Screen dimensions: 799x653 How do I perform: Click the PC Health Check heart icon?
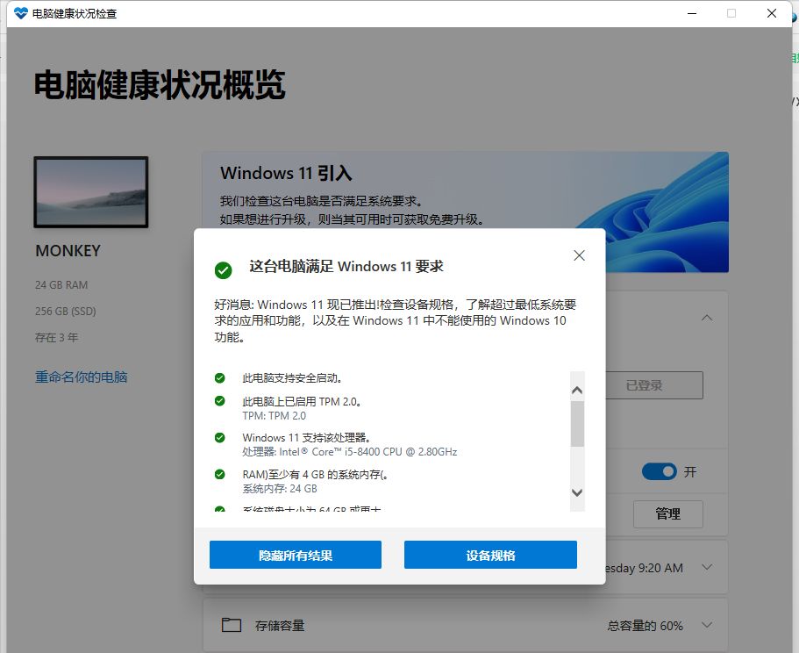pos(21,13)
